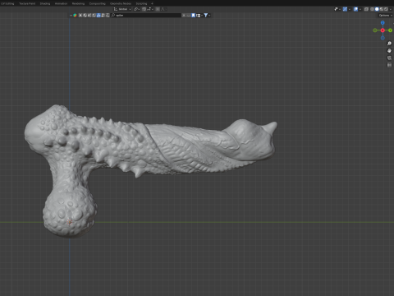Click the lower negative Z gizmo handle

(383, 38)
